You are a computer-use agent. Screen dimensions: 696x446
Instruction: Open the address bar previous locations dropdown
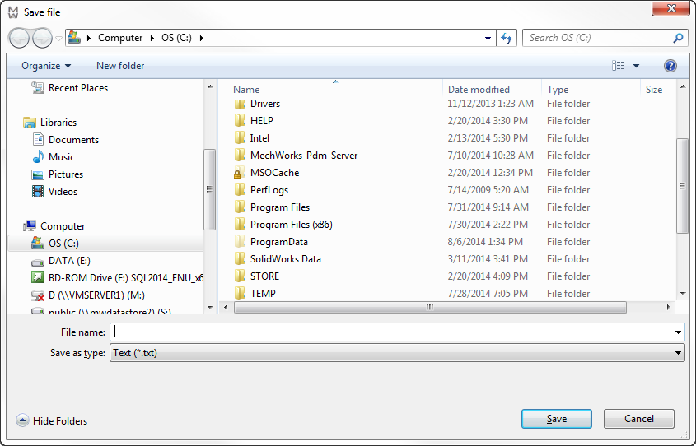pyautogui.click(x=488, y=38)
